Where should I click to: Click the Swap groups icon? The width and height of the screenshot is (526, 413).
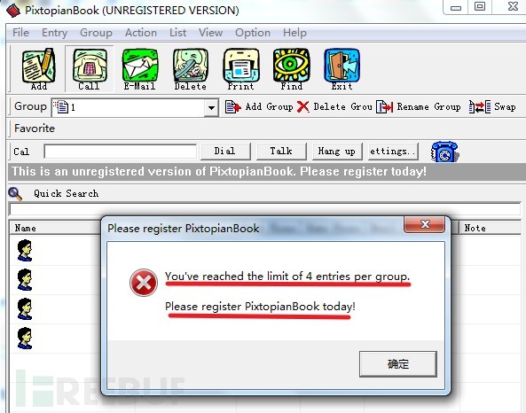pos(480,107)
